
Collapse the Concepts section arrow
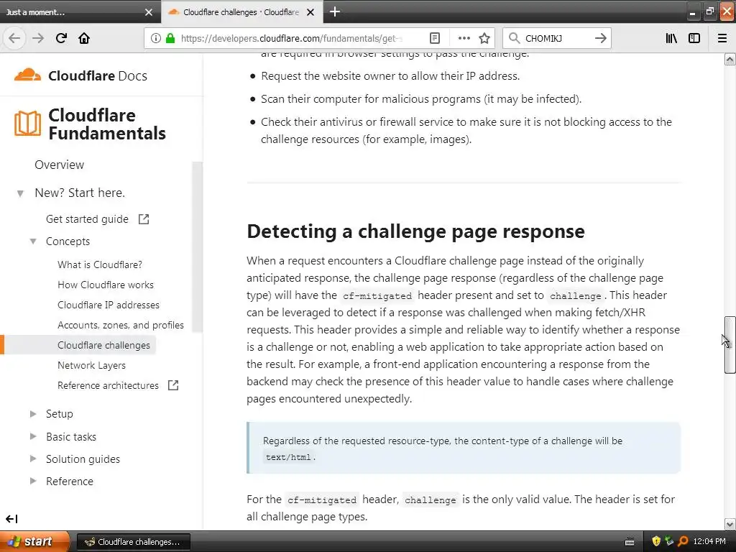point(33,241)
